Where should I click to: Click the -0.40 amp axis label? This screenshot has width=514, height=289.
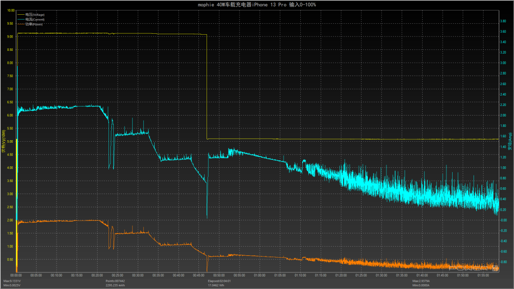[x=503, y=241]
